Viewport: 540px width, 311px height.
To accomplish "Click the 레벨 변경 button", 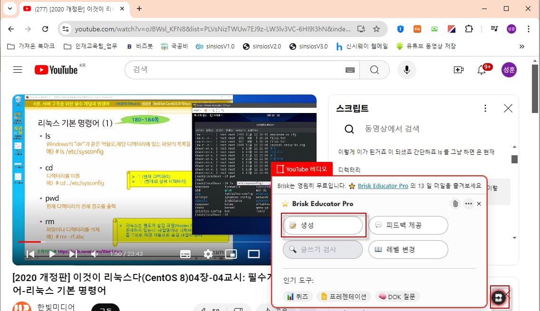I will coord(408,249).
